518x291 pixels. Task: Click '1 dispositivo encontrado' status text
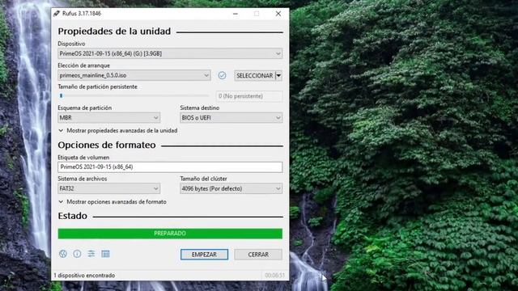tap(84, 275)
